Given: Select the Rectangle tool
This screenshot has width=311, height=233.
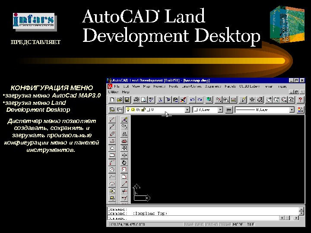Looking at the screenshot, I should 112,155.
